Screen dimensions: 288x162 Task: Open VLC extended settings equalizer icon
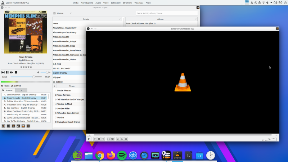(x=113, y=139)
